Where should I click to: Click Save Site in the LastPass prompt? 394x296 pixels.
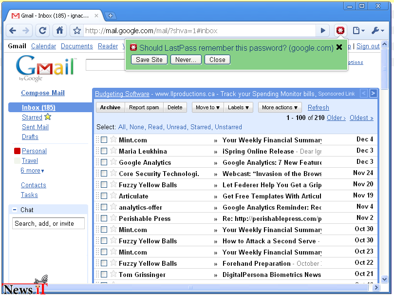(149, 59)
